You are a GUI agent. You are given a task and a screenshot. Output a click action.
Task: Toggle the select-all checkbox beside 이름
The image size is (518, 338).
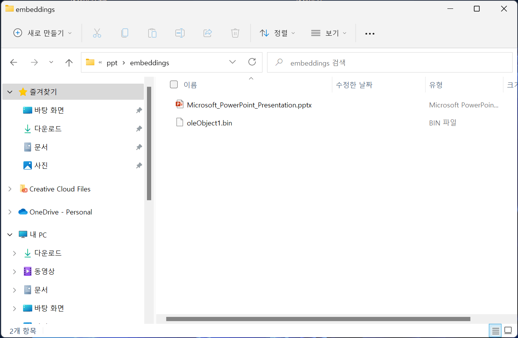174,84
